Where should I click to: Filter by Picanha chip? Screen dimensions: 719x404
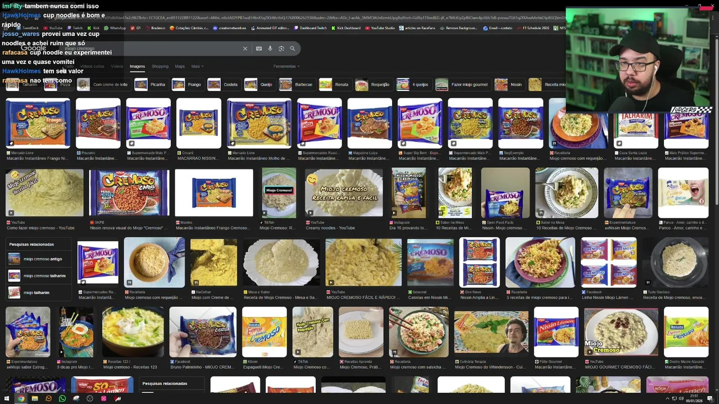tap(151, 85)
